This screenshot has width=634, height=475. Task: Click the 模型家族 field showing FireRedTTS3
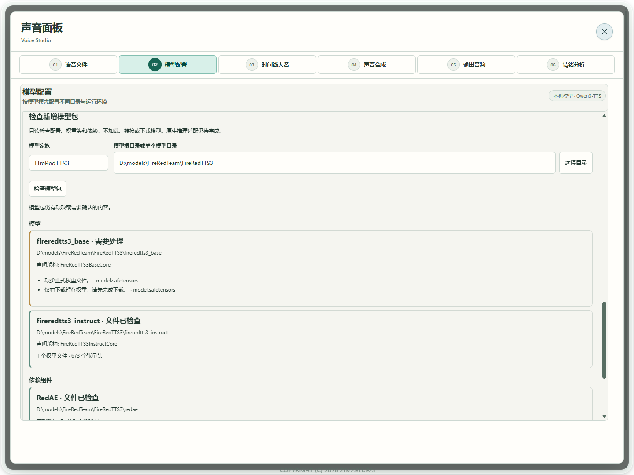coord(69,163)
